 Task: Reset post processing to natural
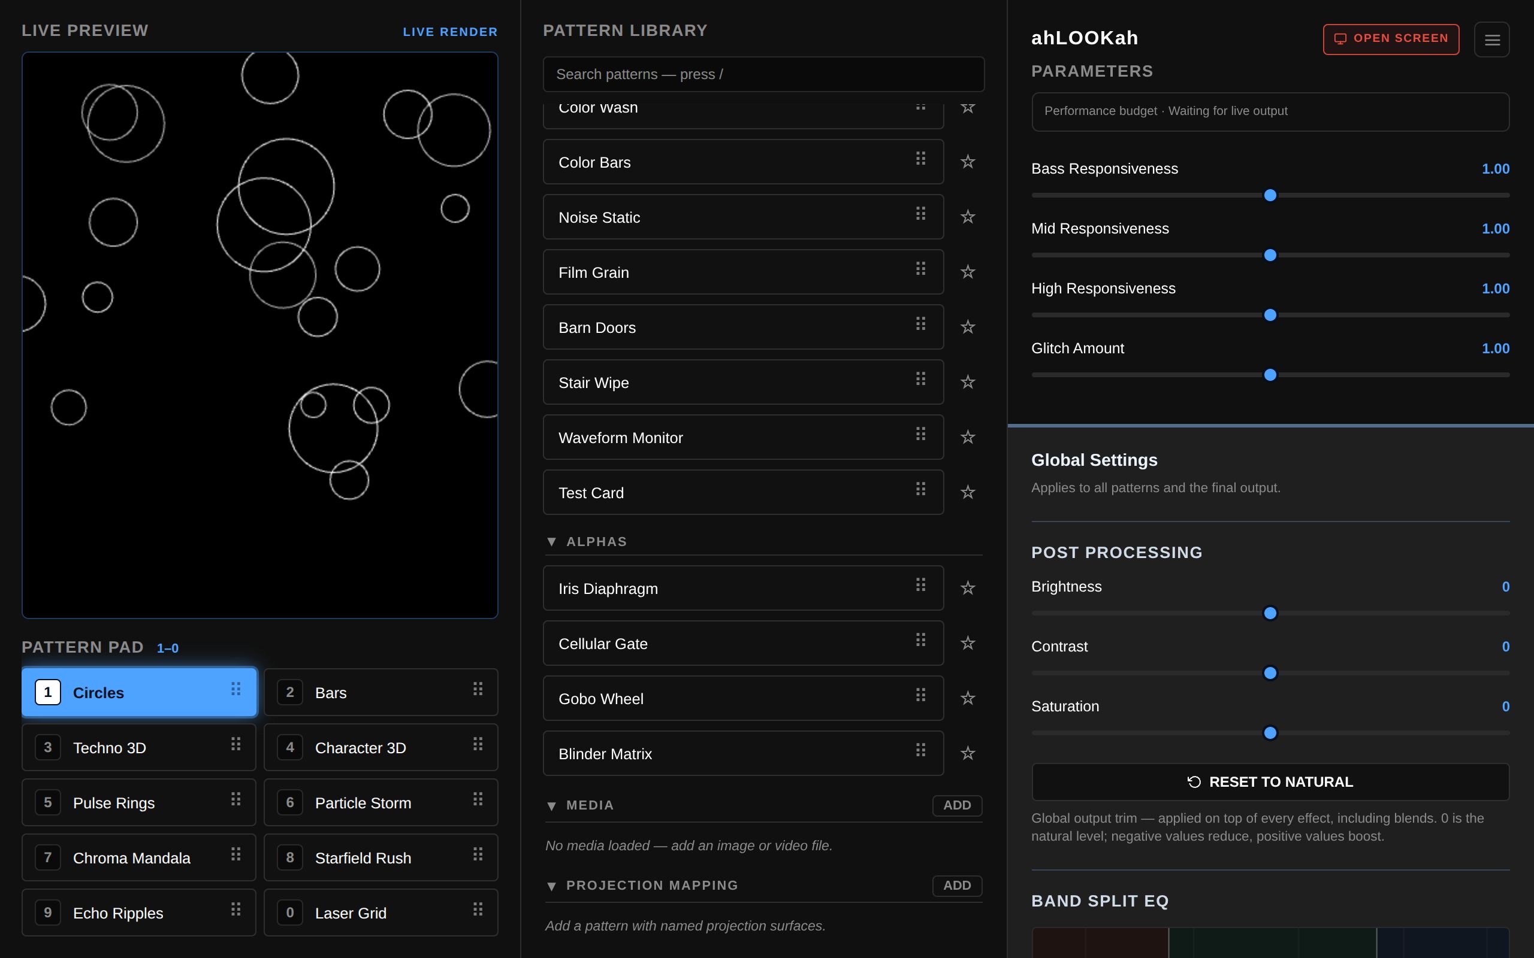tap(1270, 782)
